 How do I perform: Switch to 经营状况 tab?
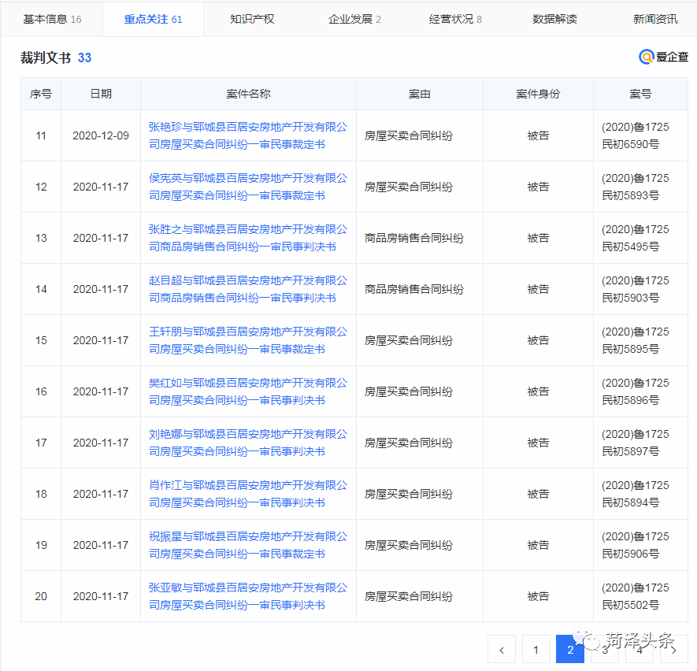click(455, 19)
